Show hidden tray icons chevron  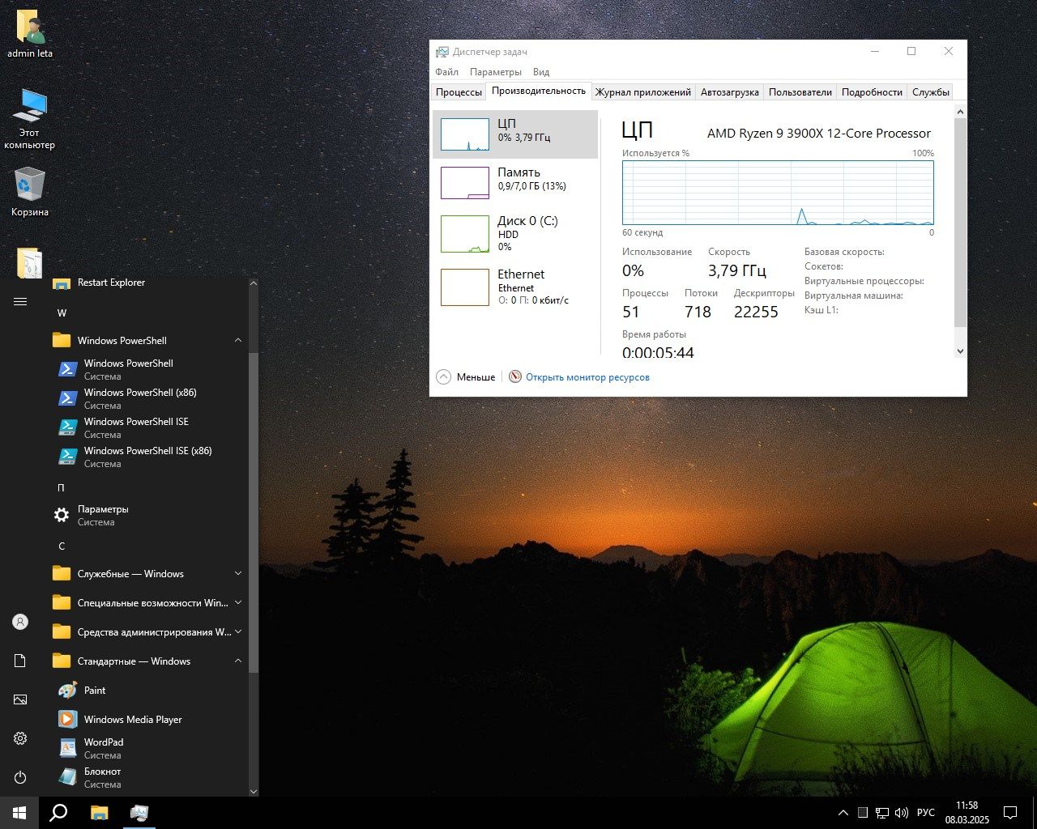[843, 813]
